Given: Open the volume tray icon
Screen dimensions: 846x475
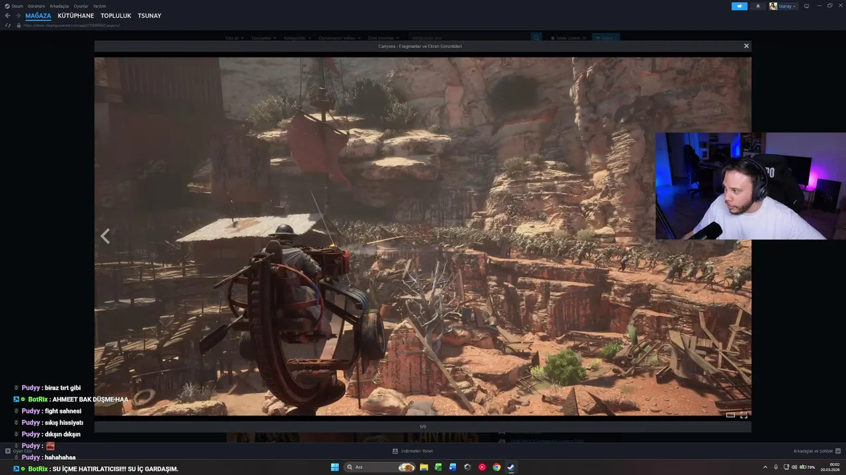Looking at the screenshot, I should coord(794,467).
